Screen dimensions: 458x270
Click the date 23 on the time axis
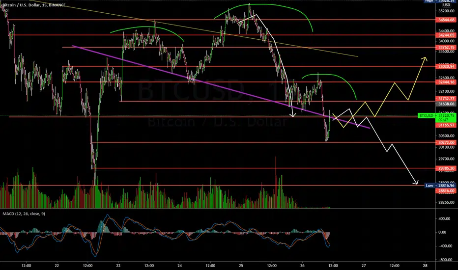(x=118, y=266)
